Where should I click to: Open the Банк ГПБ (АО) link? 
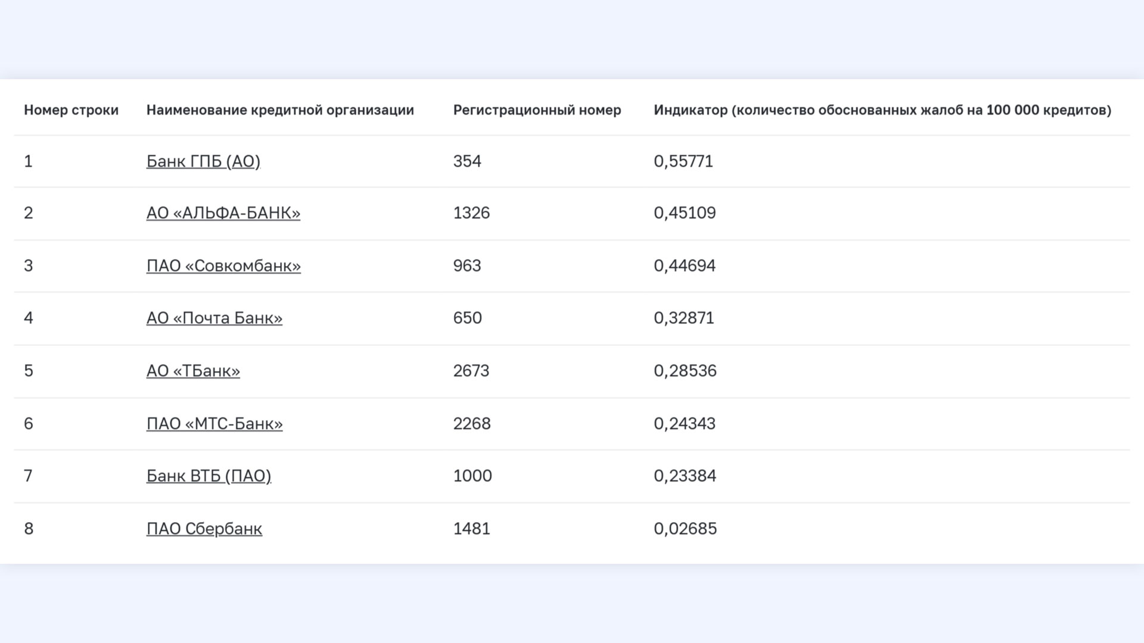tap(203, 161)
